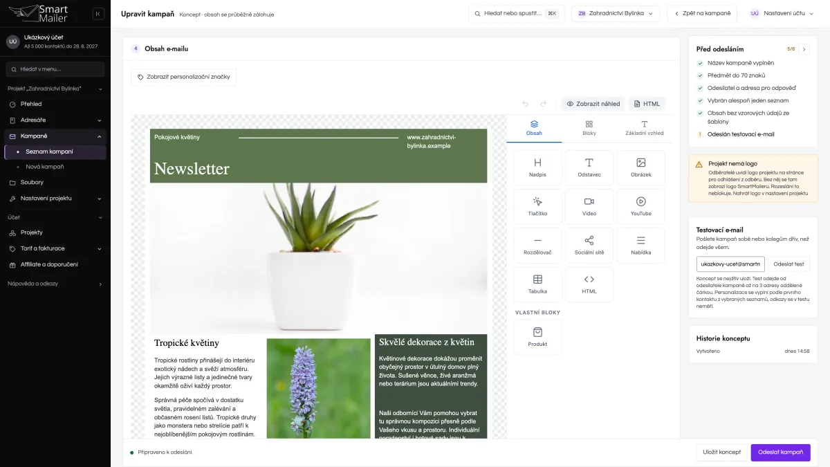This screenshot has width=830, height=467.
Task: Expand Nastavení projektu in sidebar
Action: (x=55, y=199)
